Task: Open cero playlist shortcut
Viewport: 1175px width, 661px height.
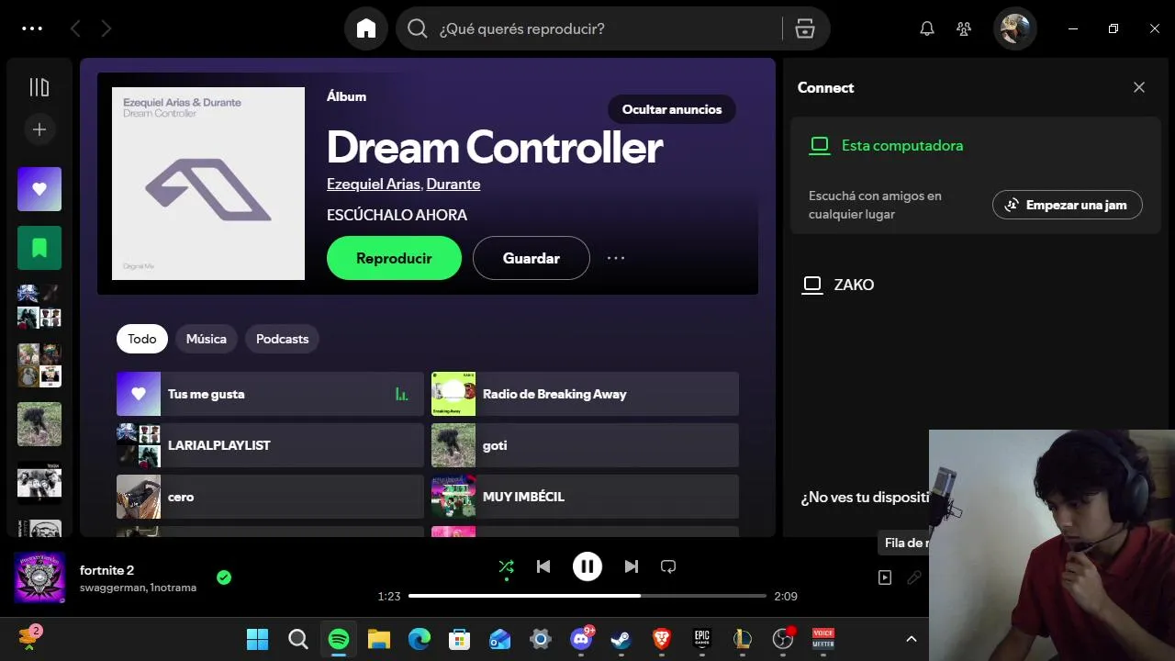Action: click(x=270, y=497)
